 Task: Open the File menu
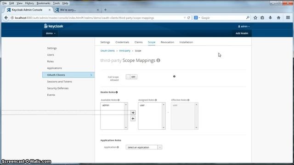point(5,3)
